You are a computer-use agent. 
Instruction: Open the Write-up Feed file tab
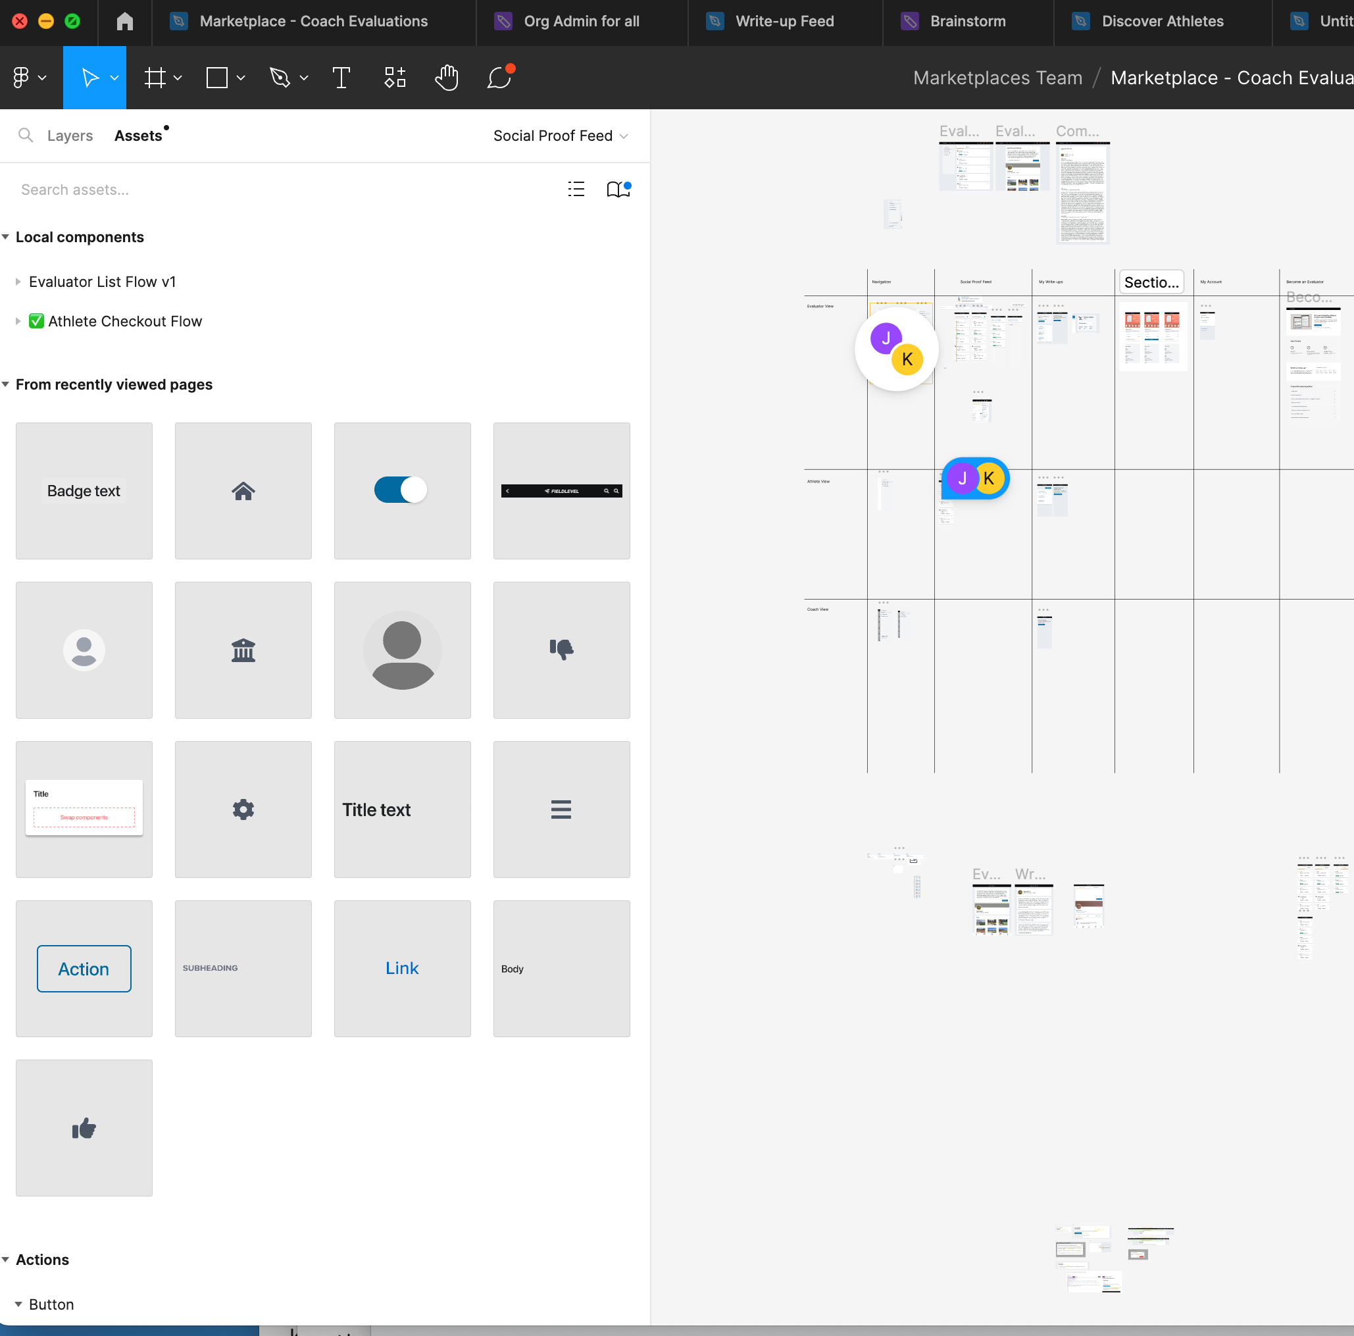(x=784, y=21)
